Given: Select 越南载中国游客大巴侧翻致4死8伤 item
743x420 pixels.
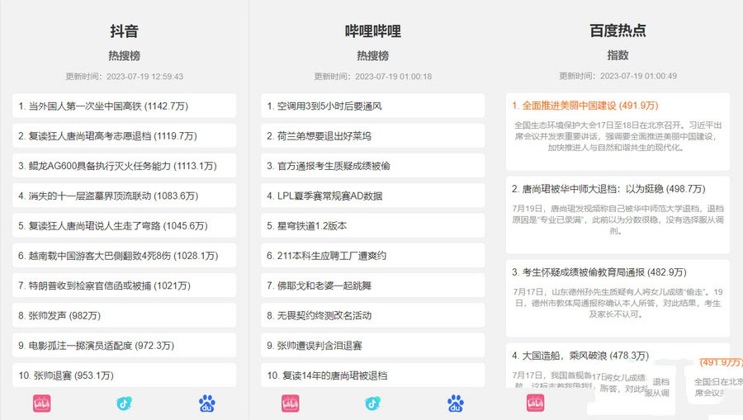Looking at the screenshot, I should click(124, 255).
